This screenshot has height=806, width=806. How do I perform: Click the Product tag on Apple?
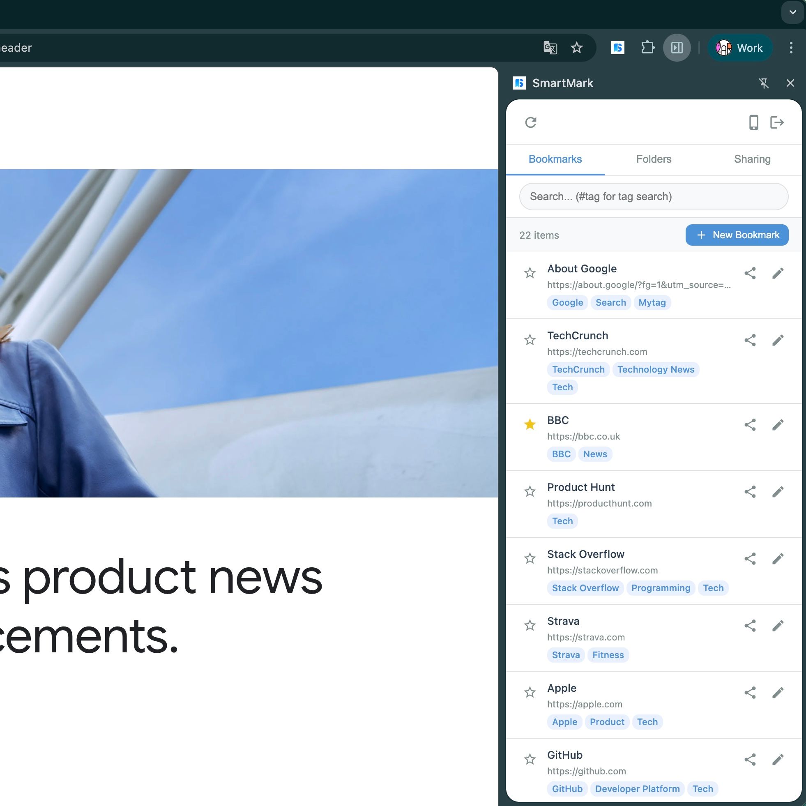[607, 722]
